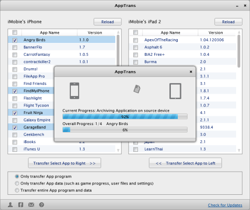Open the Facebook icon in footer
This screenshot has height=210, width=250.
click(x=21, y=205)
